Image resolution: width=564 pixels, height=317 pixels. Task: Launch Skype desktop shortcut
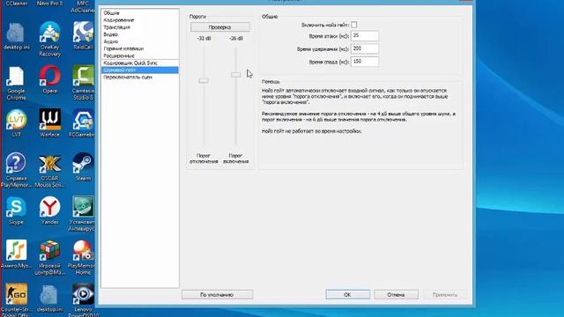pyautogui.click(x=16, y=210)
